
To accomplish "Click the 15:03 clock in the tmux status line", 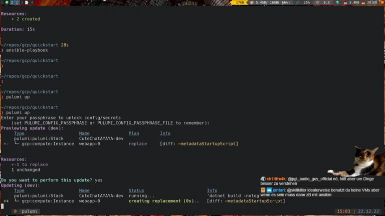I will click(x=343, y=211).
